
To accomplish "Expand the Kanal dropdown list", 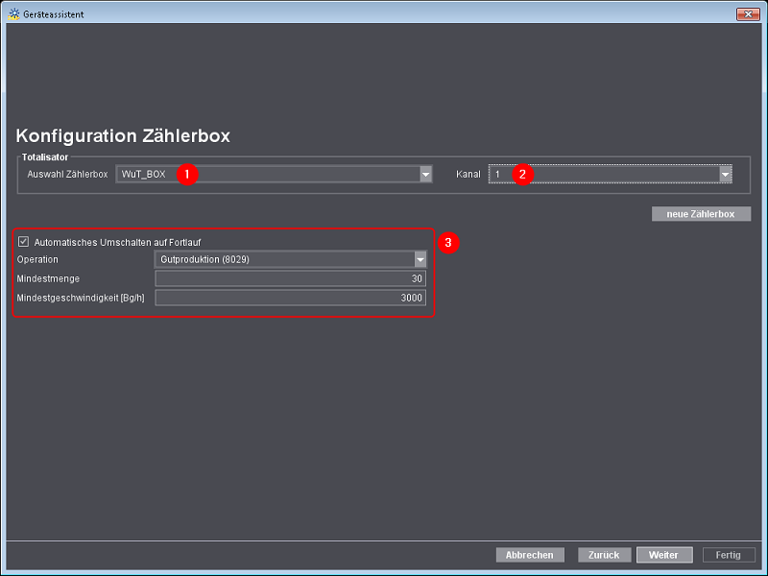I will [726, 174].
